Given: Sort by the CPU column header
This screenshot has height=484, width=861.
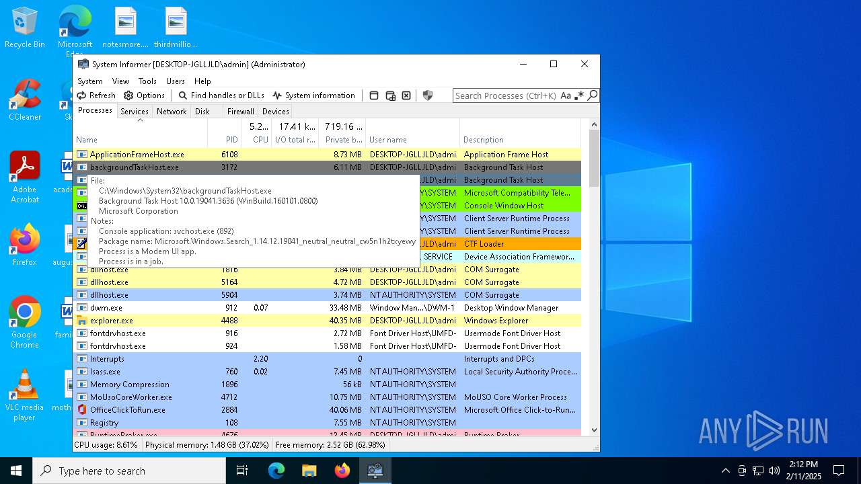Looking at the screenshot, I should tap(256, 133).
